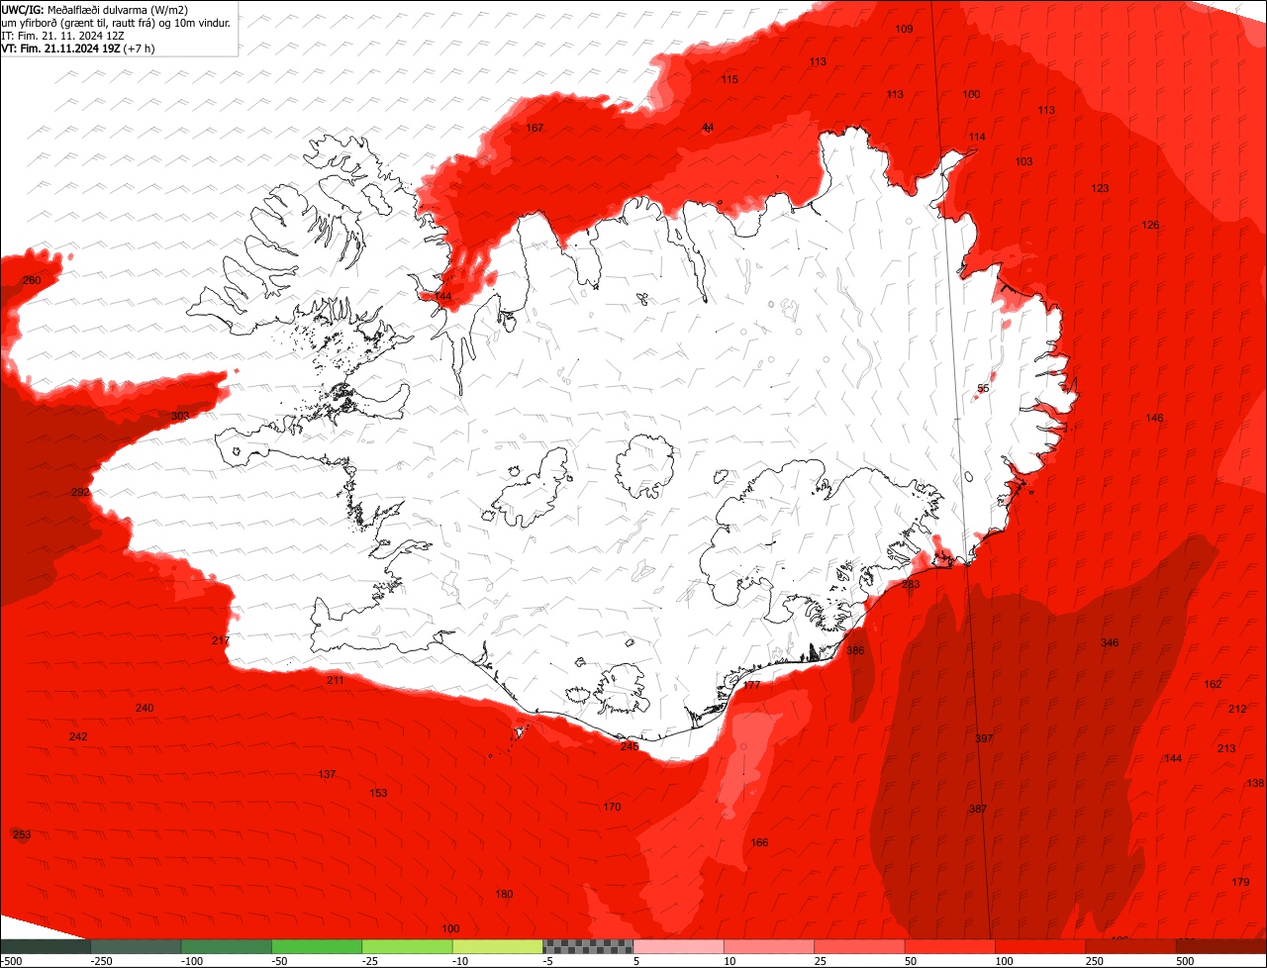Image resolution: width=1267 pixels, height=968 pixels.
Task: Click the '-50' legend label
Action: [281, 961]
